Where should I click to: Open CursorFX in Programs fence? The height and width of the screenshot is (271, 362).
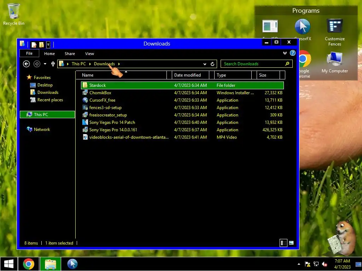tap(303, 30)
